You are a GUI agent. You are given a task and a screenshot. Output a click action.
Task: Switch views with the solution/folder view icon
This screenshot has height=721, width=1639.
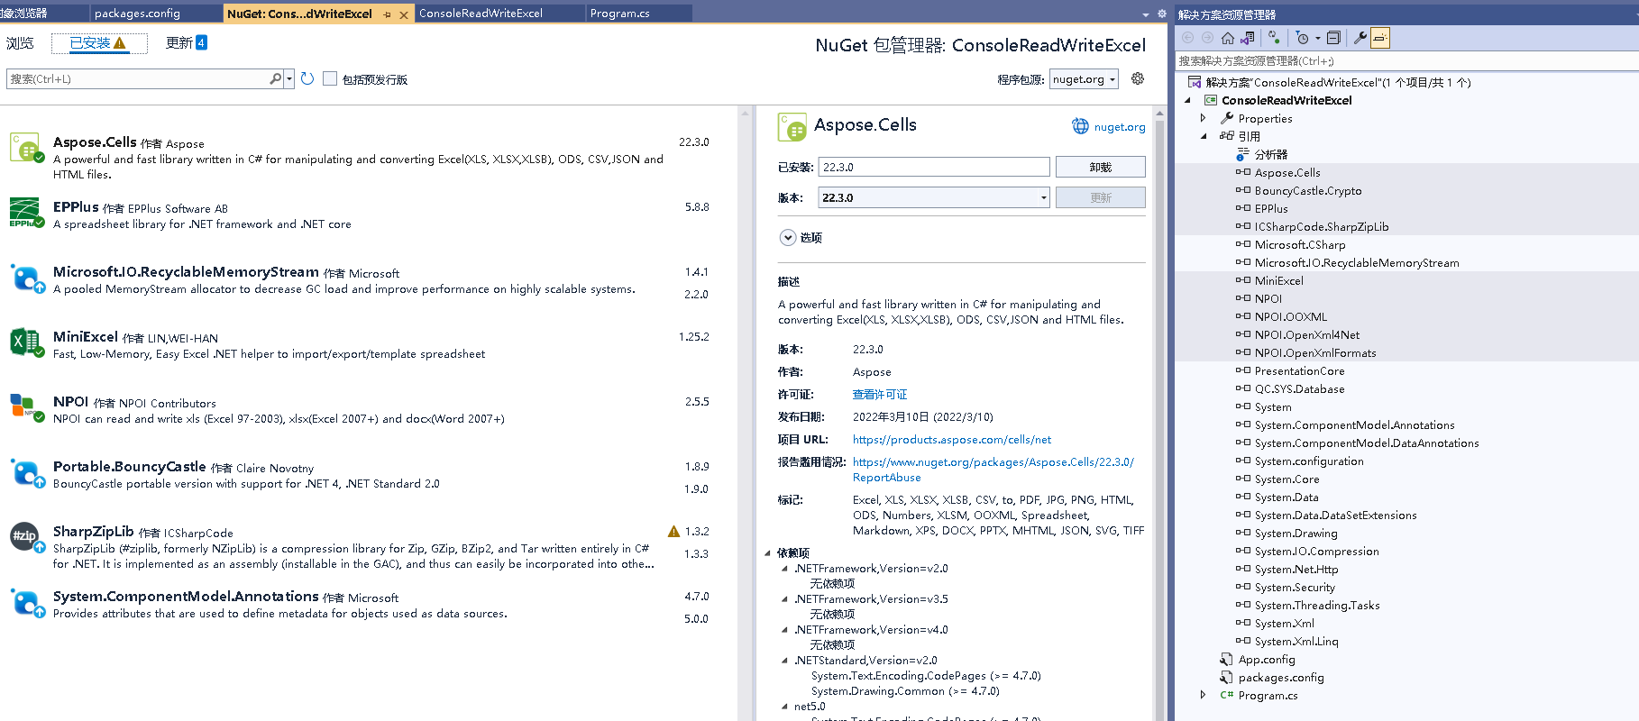(1248, 38)
